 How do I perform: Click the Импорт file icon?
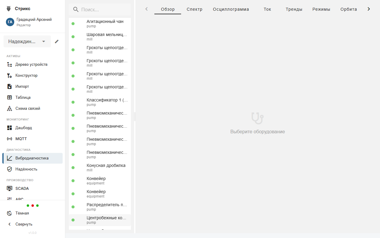(9, 87)
